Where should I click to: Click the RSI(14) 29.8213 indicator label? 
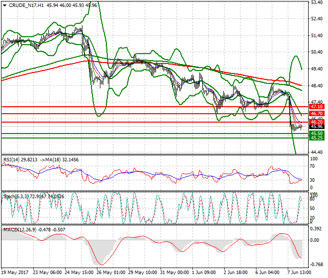coord(20,160)
